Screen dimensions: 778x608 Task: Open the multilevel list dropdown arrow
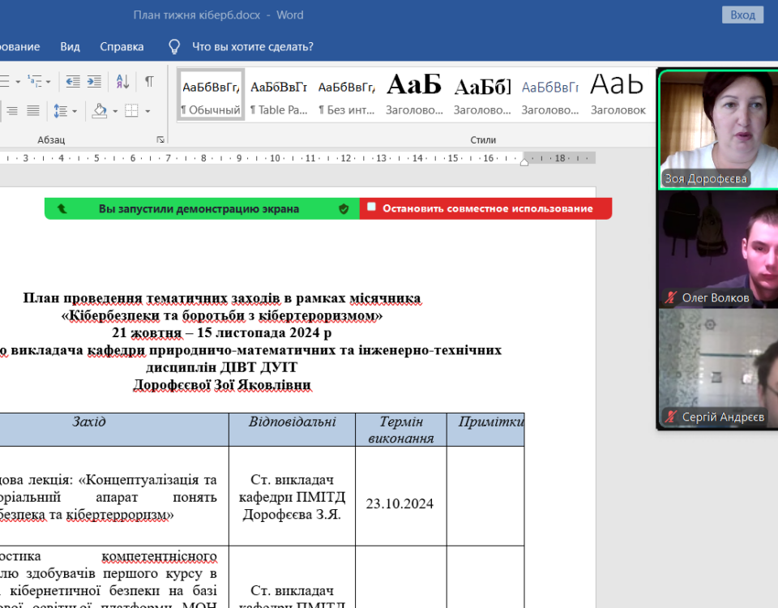pyautogui.click(x=48, y=82)
